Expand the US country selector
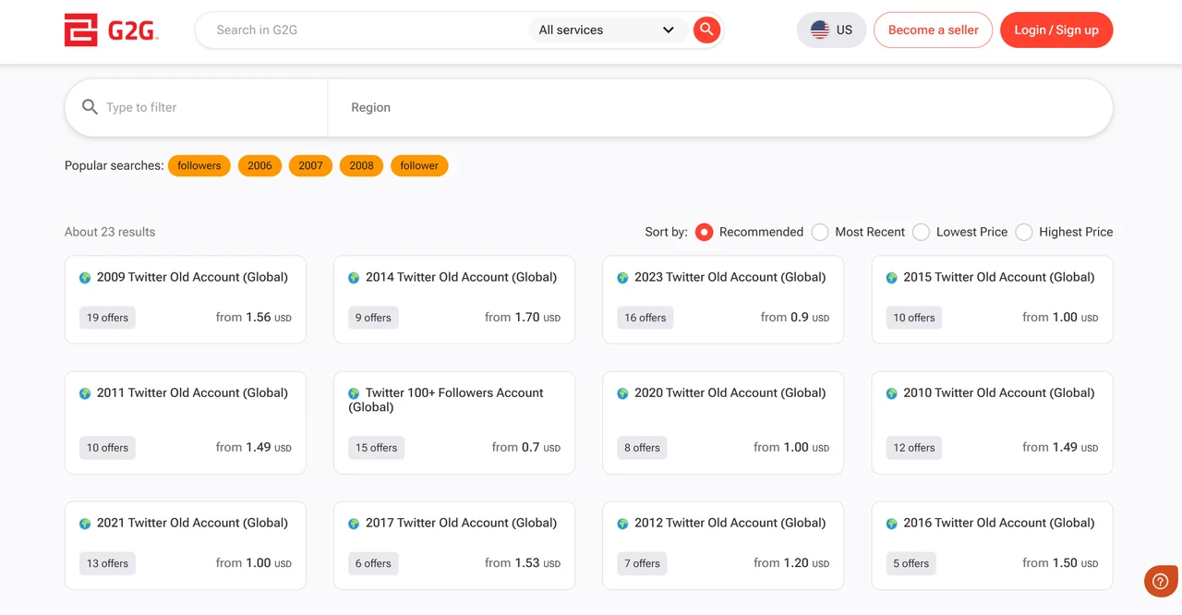Viewport: 1182px width, 615px height. [x=831, y=30]
